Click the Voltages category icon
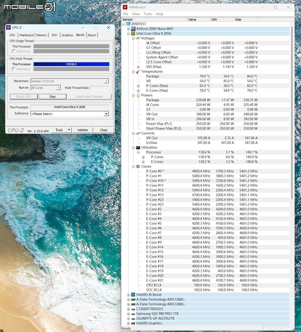Image resolution: width=301 pixels, height=332 pixels. point(138,38)
